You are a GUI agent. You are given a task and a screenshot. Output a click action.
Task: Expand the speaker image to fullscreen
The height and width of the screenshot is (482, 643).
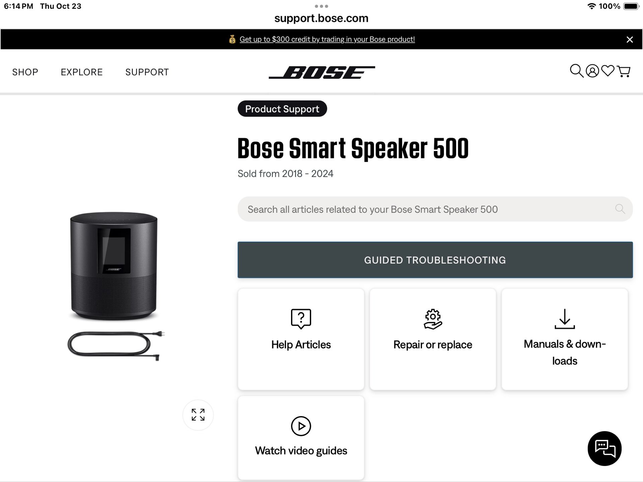click(198, 415)
